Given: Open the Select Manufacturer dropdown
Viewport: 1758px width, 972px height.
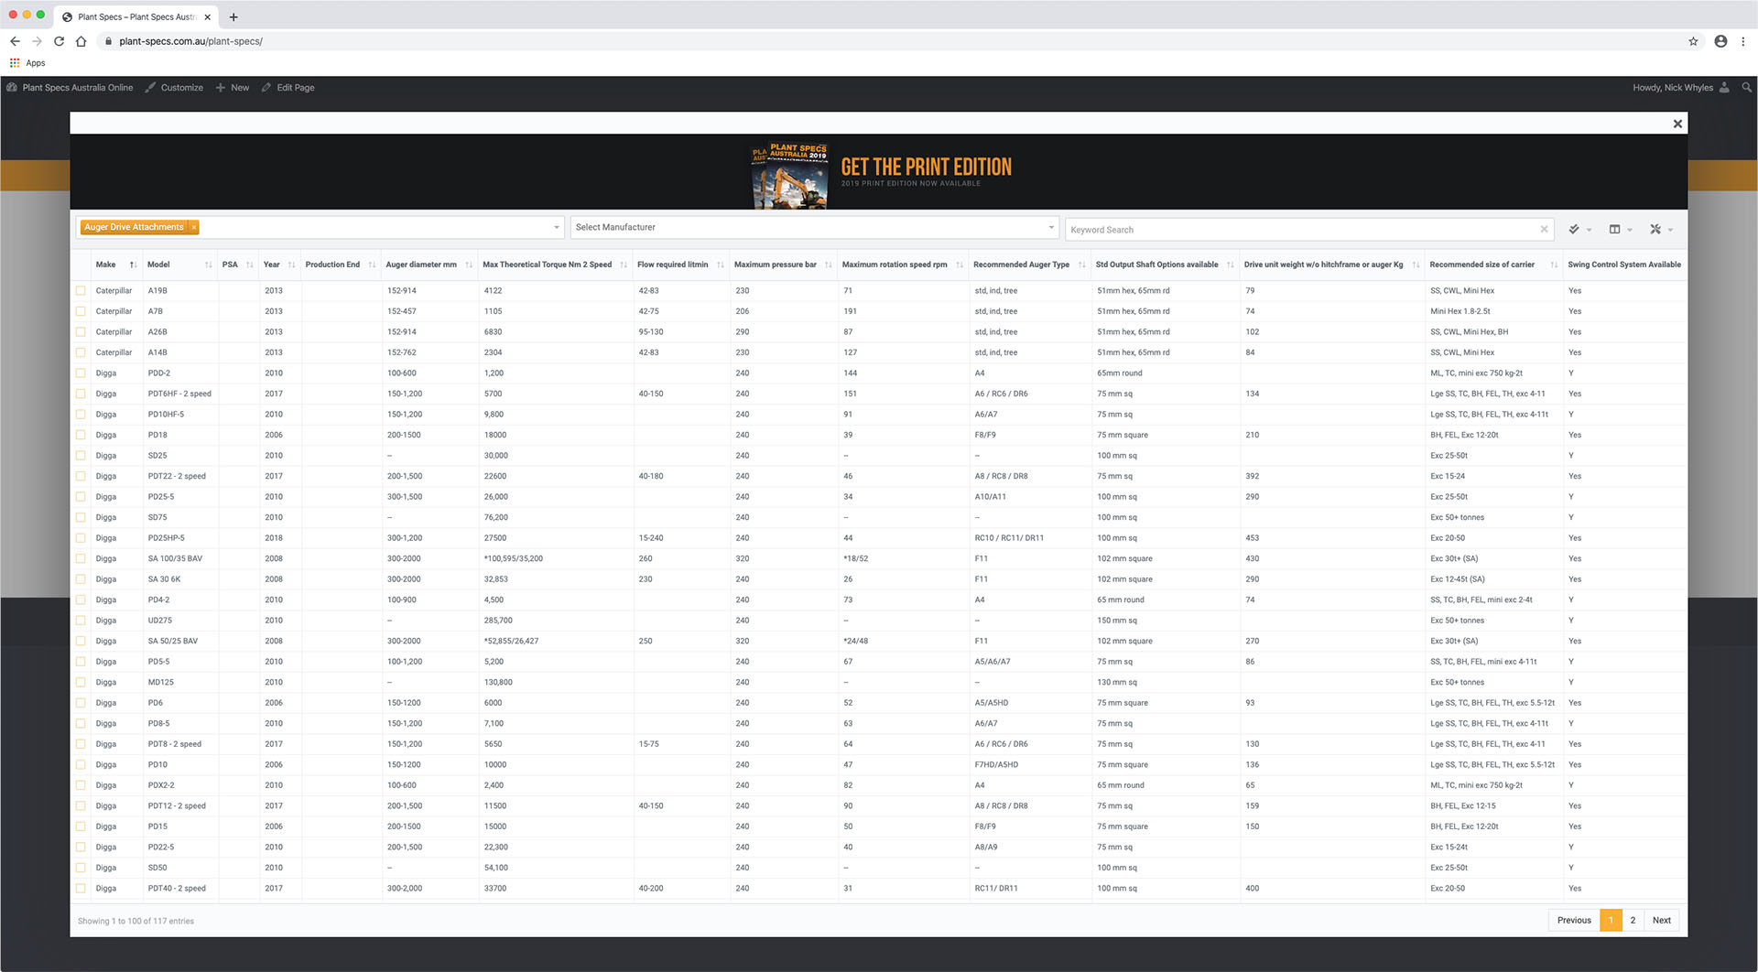Looking at the screenshot, I should click(813, 227).
